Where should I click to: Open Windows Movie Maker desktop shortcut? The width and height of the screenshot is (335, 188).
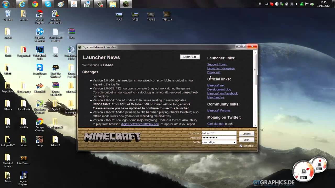[x=55, y=17]
